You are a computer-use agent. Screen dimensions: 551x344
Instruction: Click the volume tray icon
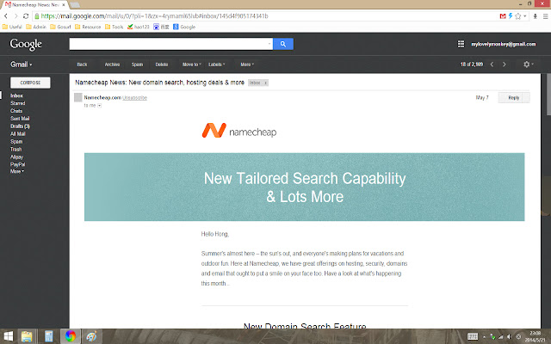(x=509, y=336)
